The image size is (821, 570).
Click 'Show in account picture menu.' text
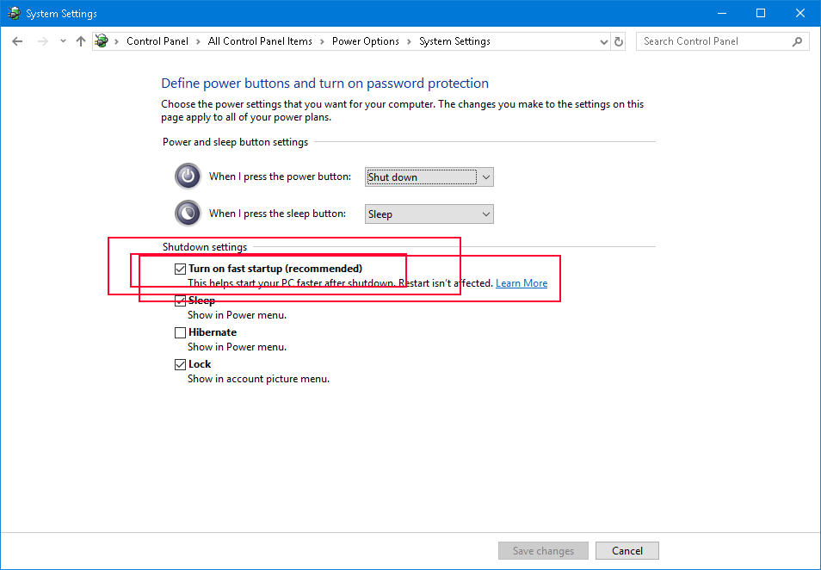[259, 379]
